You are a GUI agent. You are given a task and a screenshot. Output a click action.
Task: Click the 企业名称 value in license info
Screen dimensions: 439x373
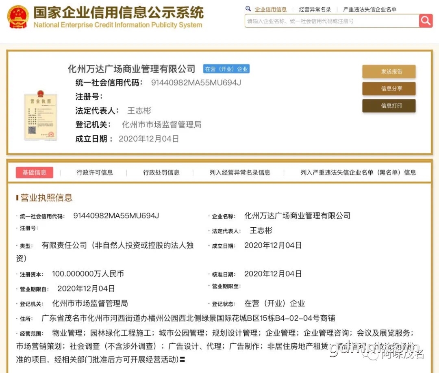pos(297,216)
